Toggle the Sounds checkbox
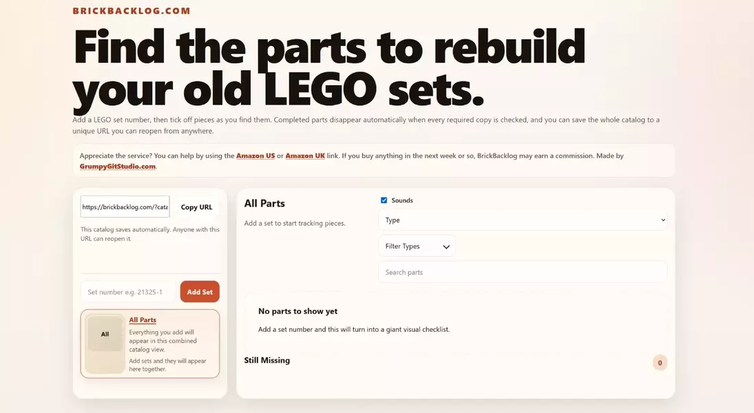Viewport: 754px width, 413px height. pos(384,200)
